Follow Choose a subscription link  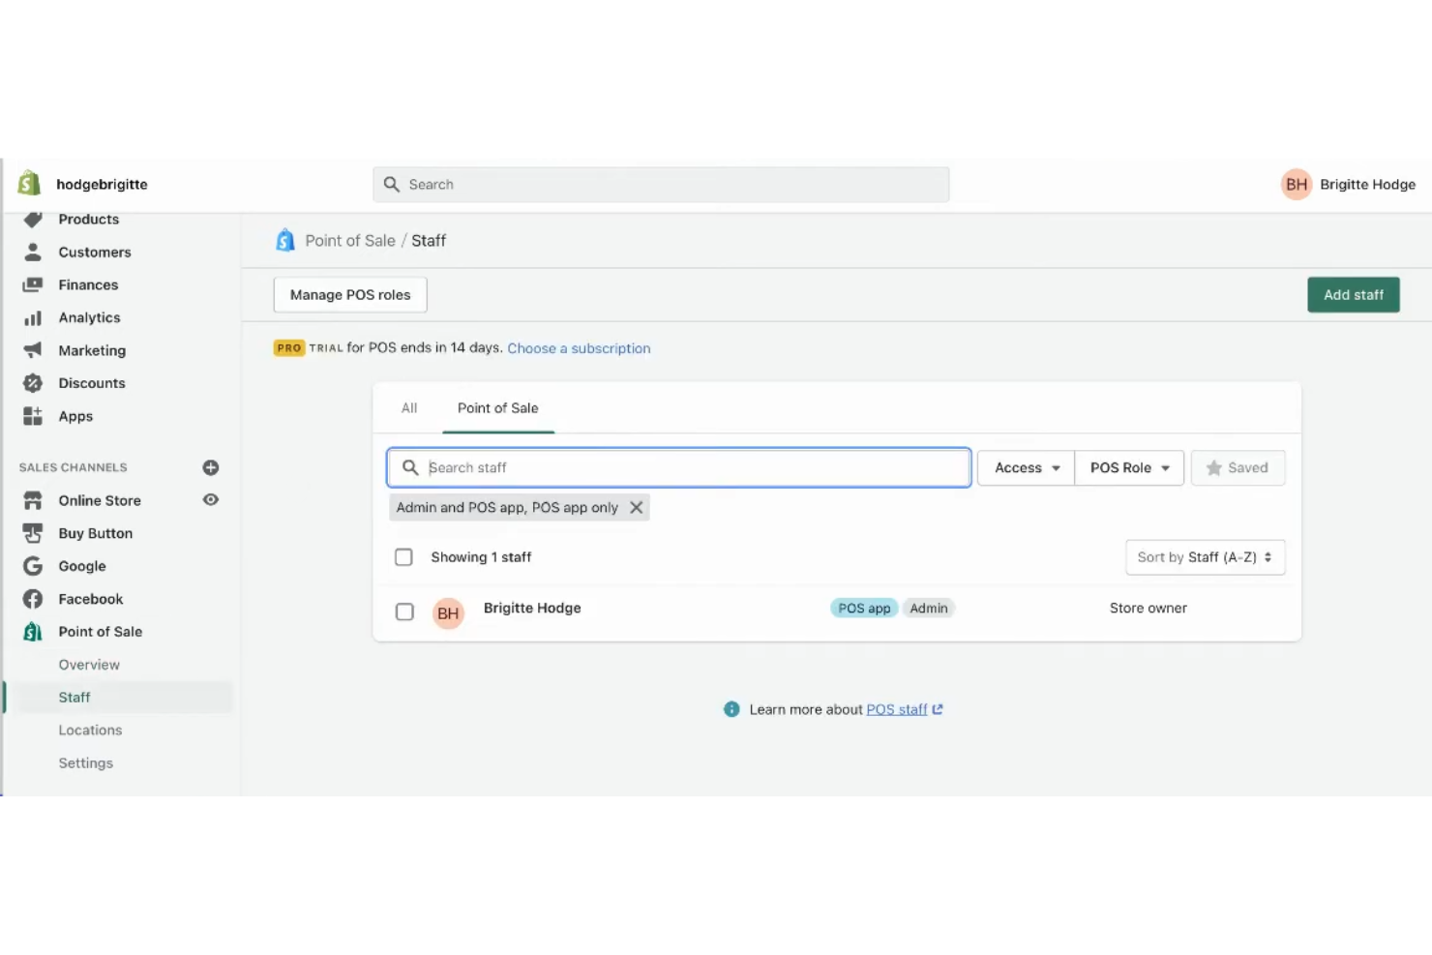pos(579,348)
